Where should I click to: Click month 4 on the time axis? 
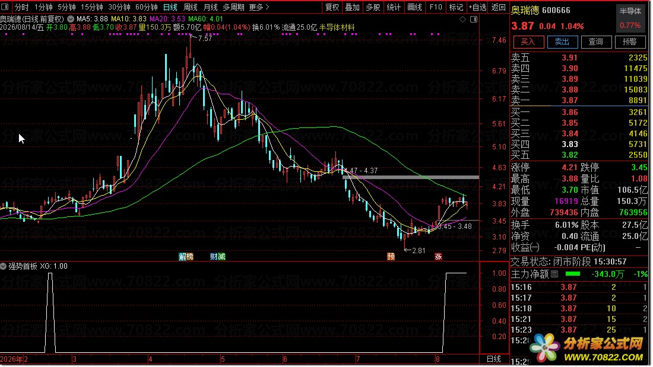150,359
